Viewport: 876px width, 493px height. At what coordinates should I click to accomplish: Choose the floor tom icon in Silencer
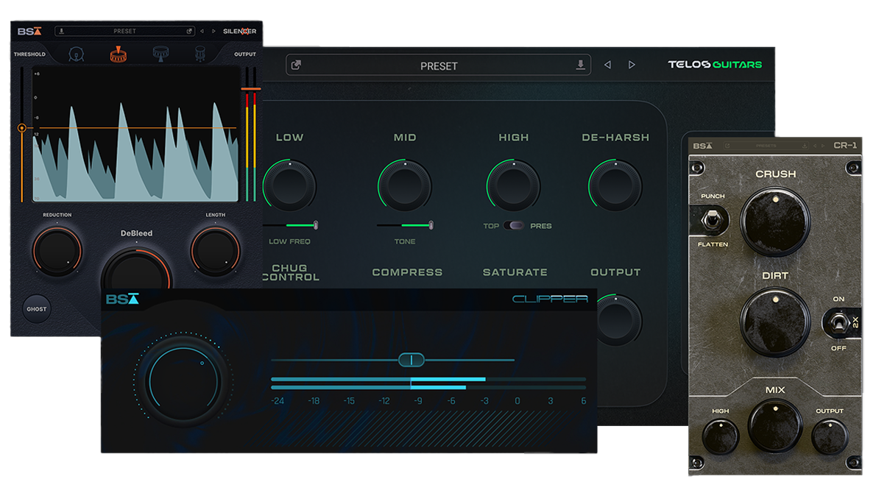(x=199, y=54)
